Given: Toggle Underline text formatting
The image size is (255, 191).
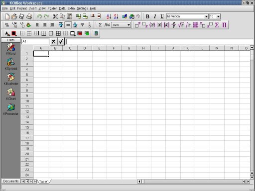Looking at the screenshot, I should [162, 16].
